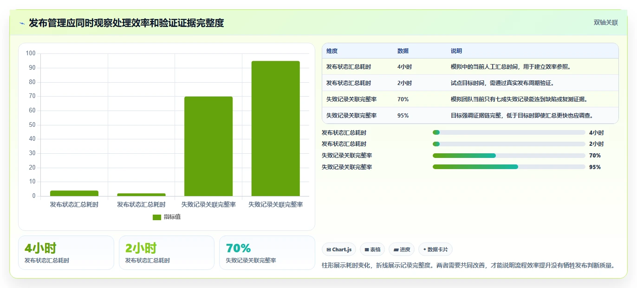Click the icon inside the 表格 chip
Image resolution: width=637 pixels, height=288 pixels.
pyautogui.click(x=367, y=249)
